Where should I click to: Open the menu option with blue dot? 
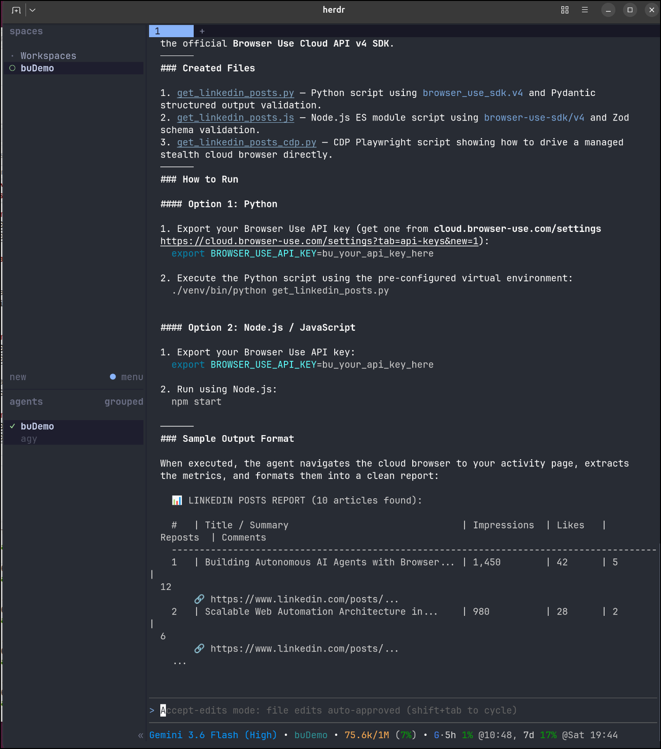pyautogui.click(x=126, y=377)
